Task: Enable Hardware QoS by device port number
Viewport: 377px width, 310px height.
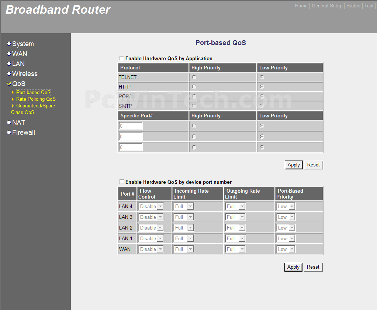Action: (122, 182)
